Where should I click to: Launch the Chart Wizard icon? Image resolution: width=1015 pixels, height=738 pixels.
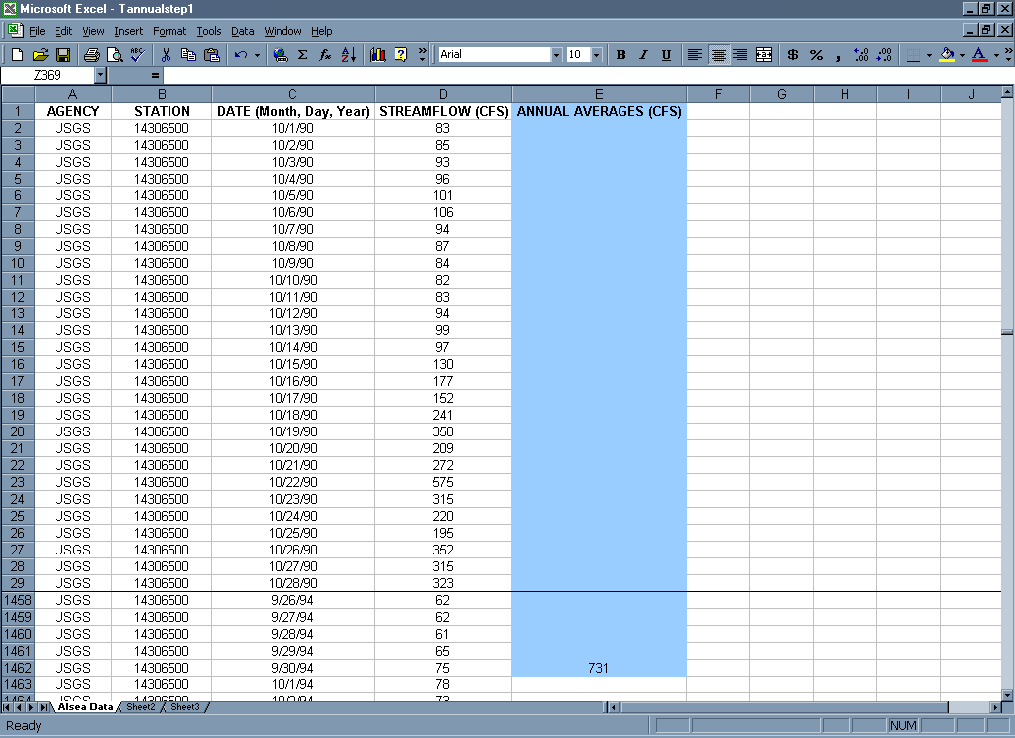[x=378, y=55]
